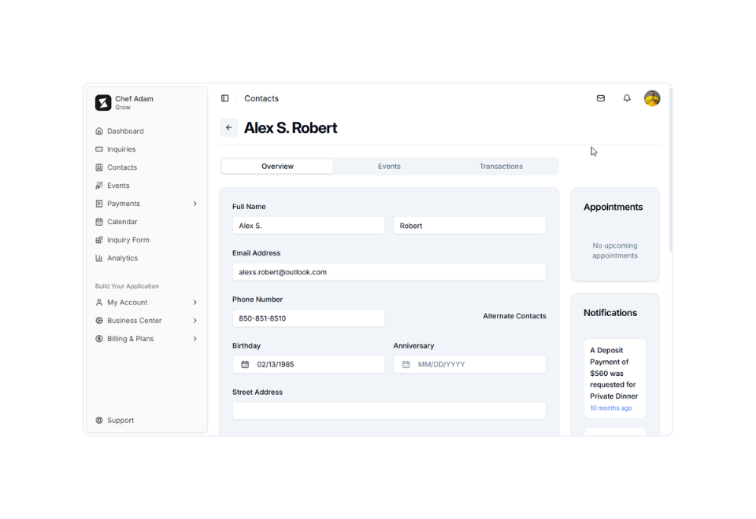Open Analytics in the sidebar
Viewport: 756px width, 519px height.
click(x=123, y=258)
